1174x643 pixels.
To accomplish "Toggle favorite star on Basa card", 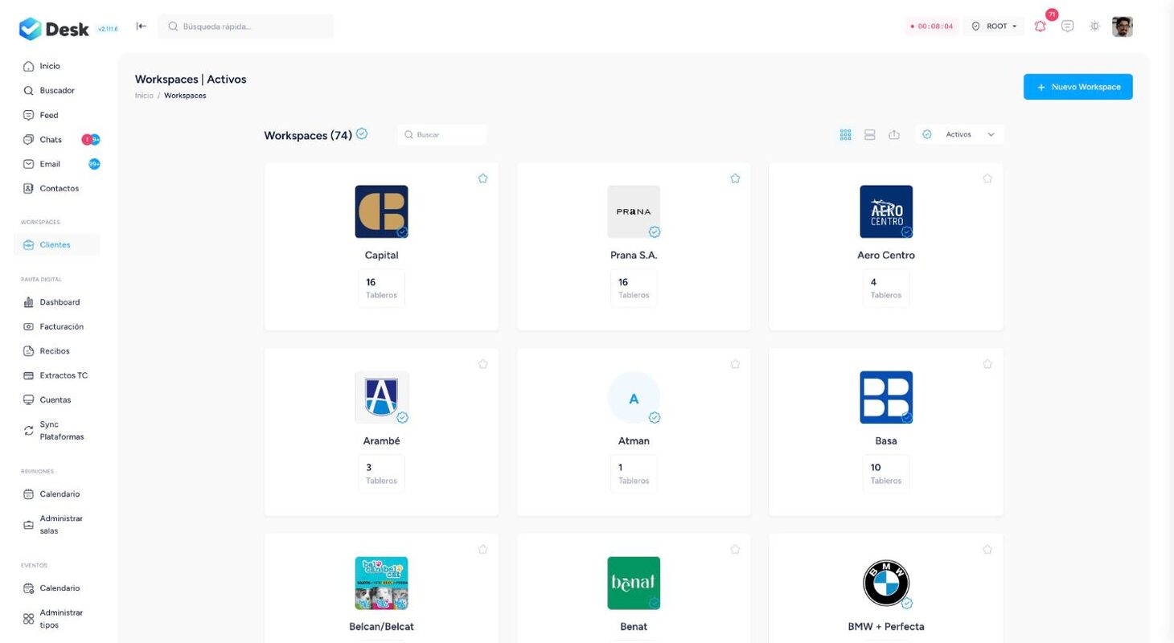I will click(x=987, y=364).
